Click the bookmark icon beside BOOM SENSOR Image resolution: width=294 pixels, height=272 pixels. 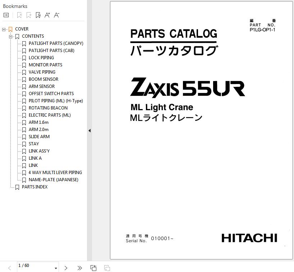24,80
